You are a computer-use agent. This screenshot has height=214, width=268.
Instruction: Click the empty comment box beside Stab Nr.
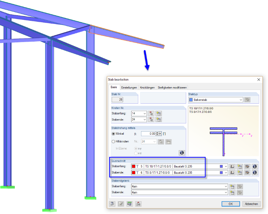tap(163, 98)
